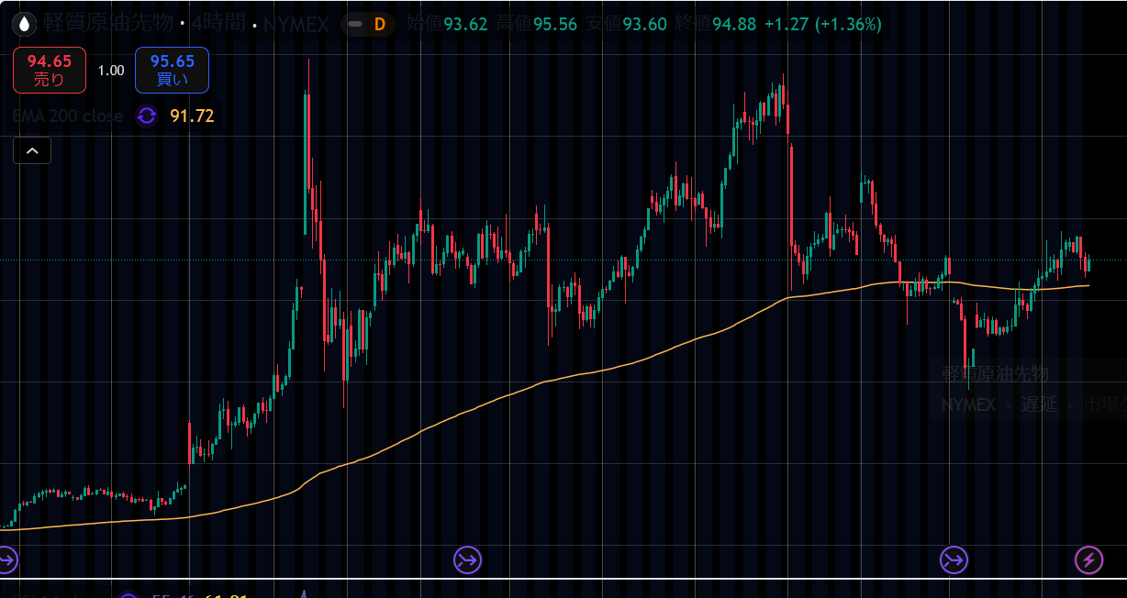
Task: Open the 4時間 interval selector in title
Action: 219,24
